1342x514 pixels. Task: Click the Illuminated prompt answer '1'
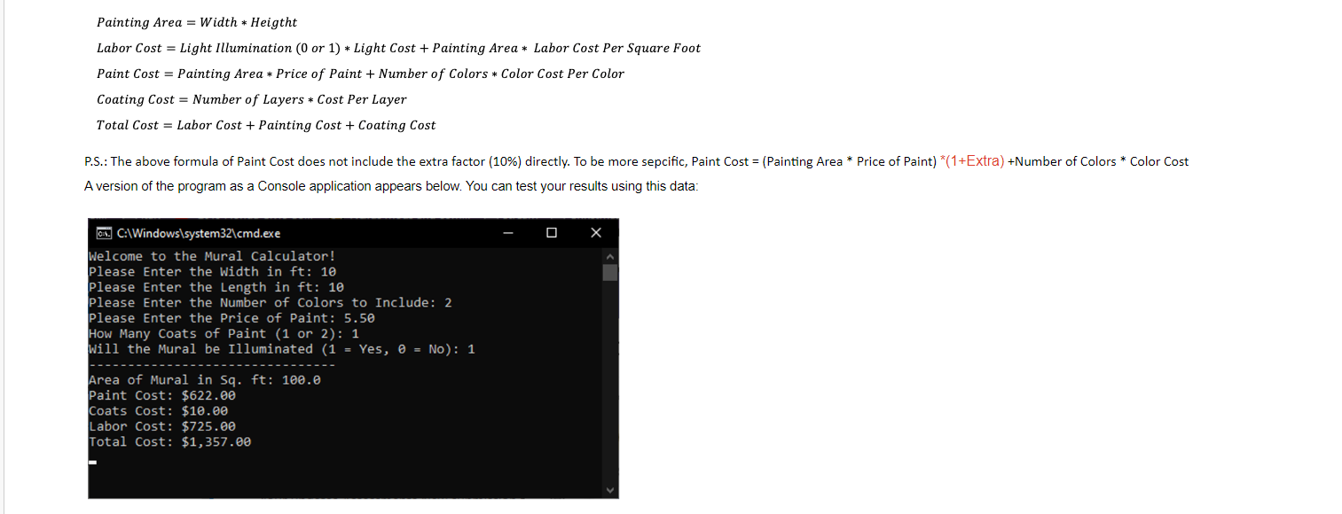[x=470, y=348]
